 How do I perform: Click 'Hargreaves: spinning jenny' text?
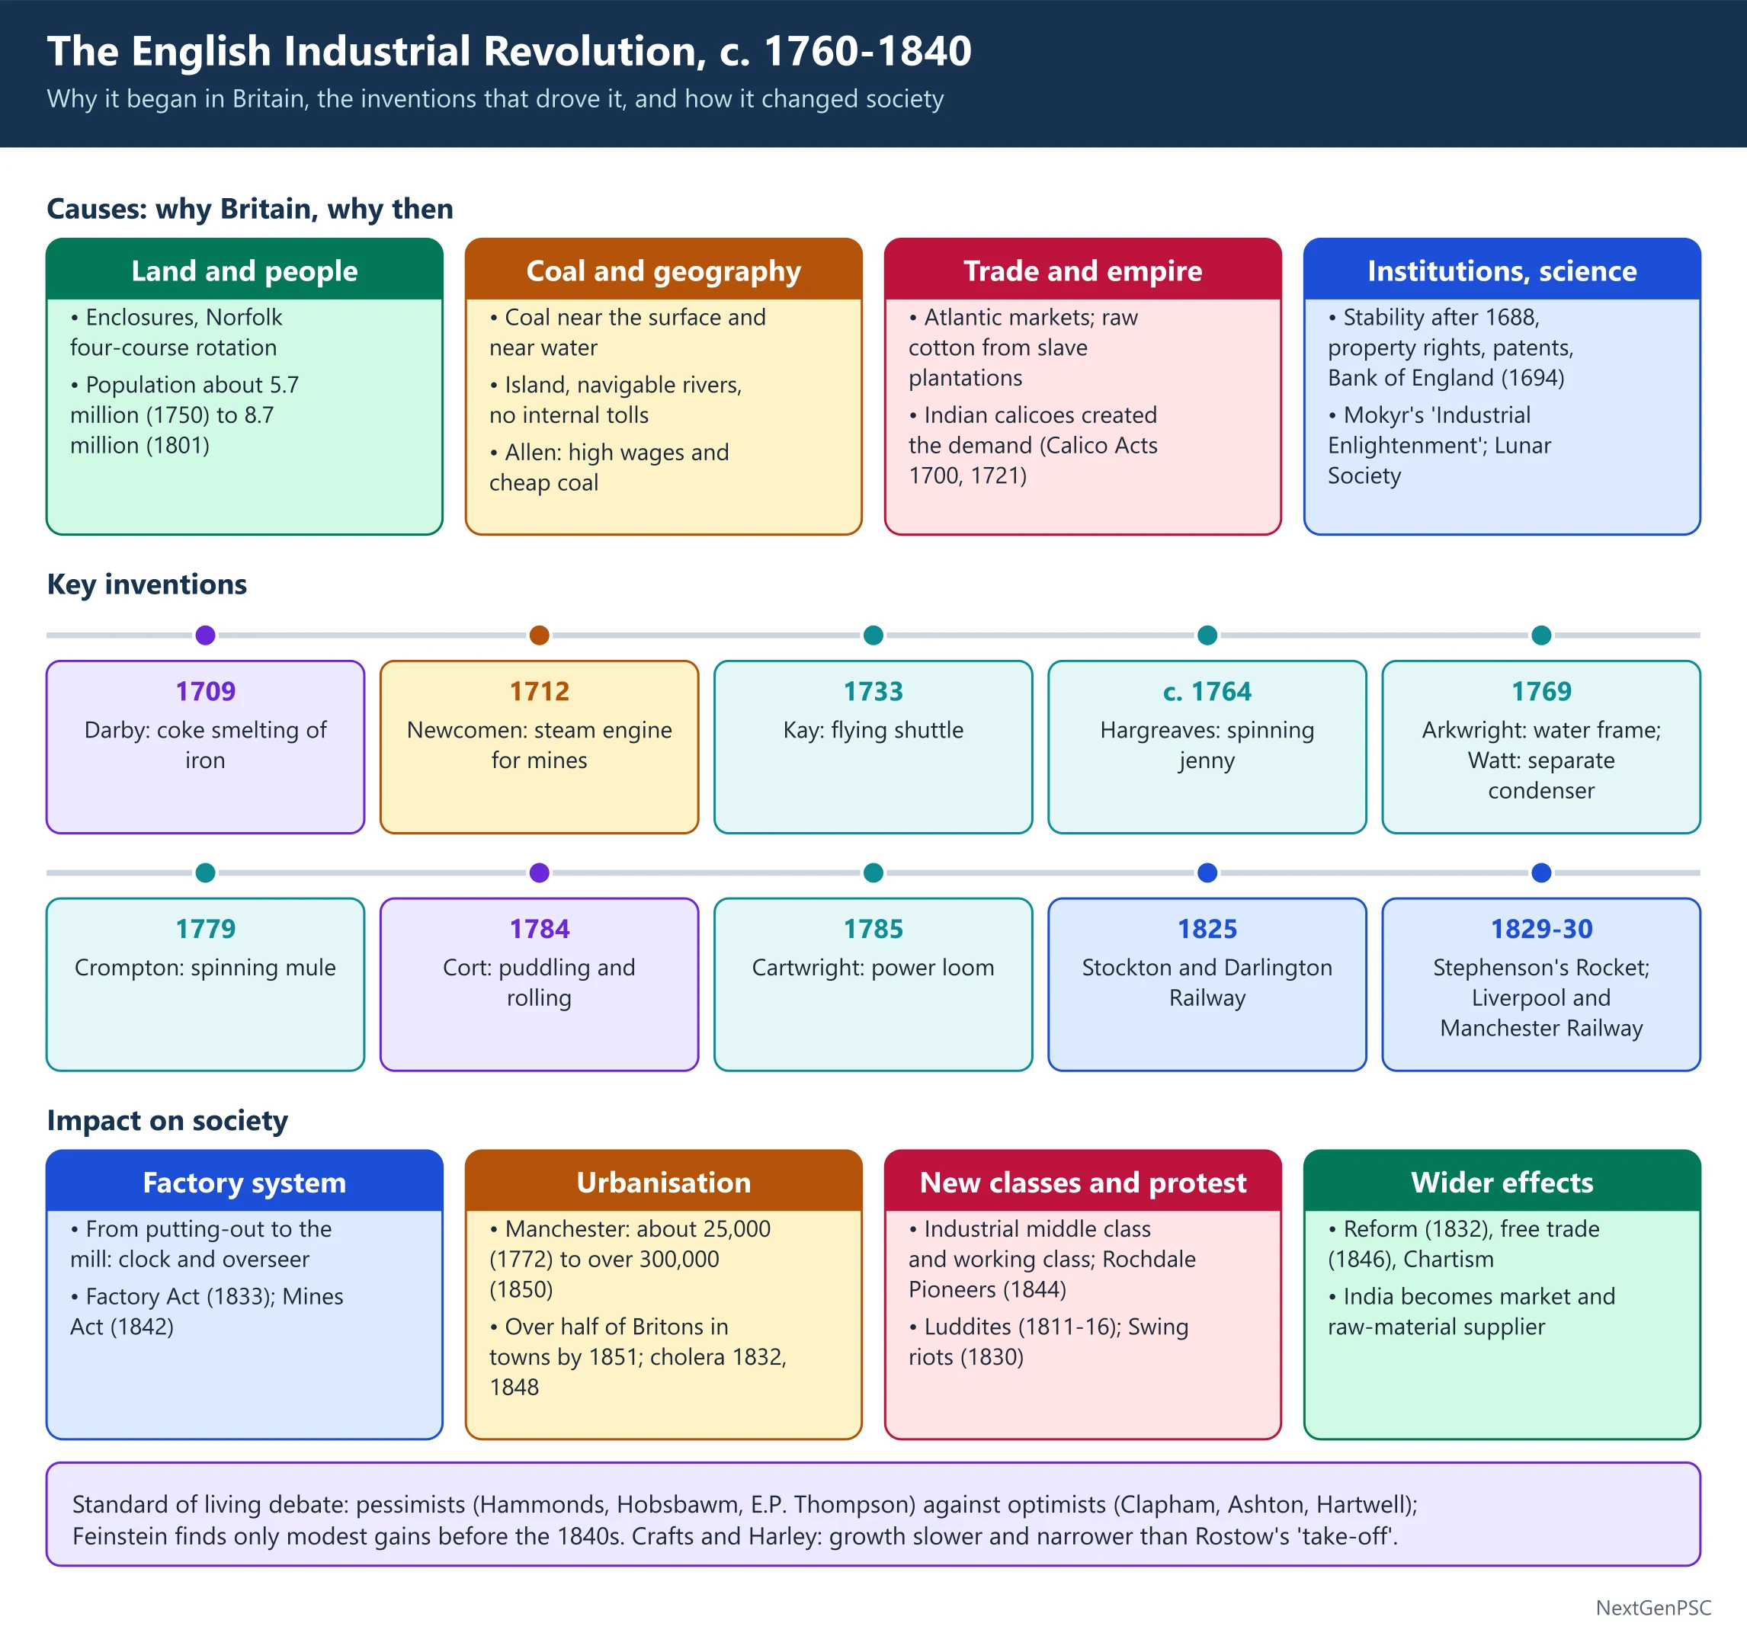point(1207,745)
